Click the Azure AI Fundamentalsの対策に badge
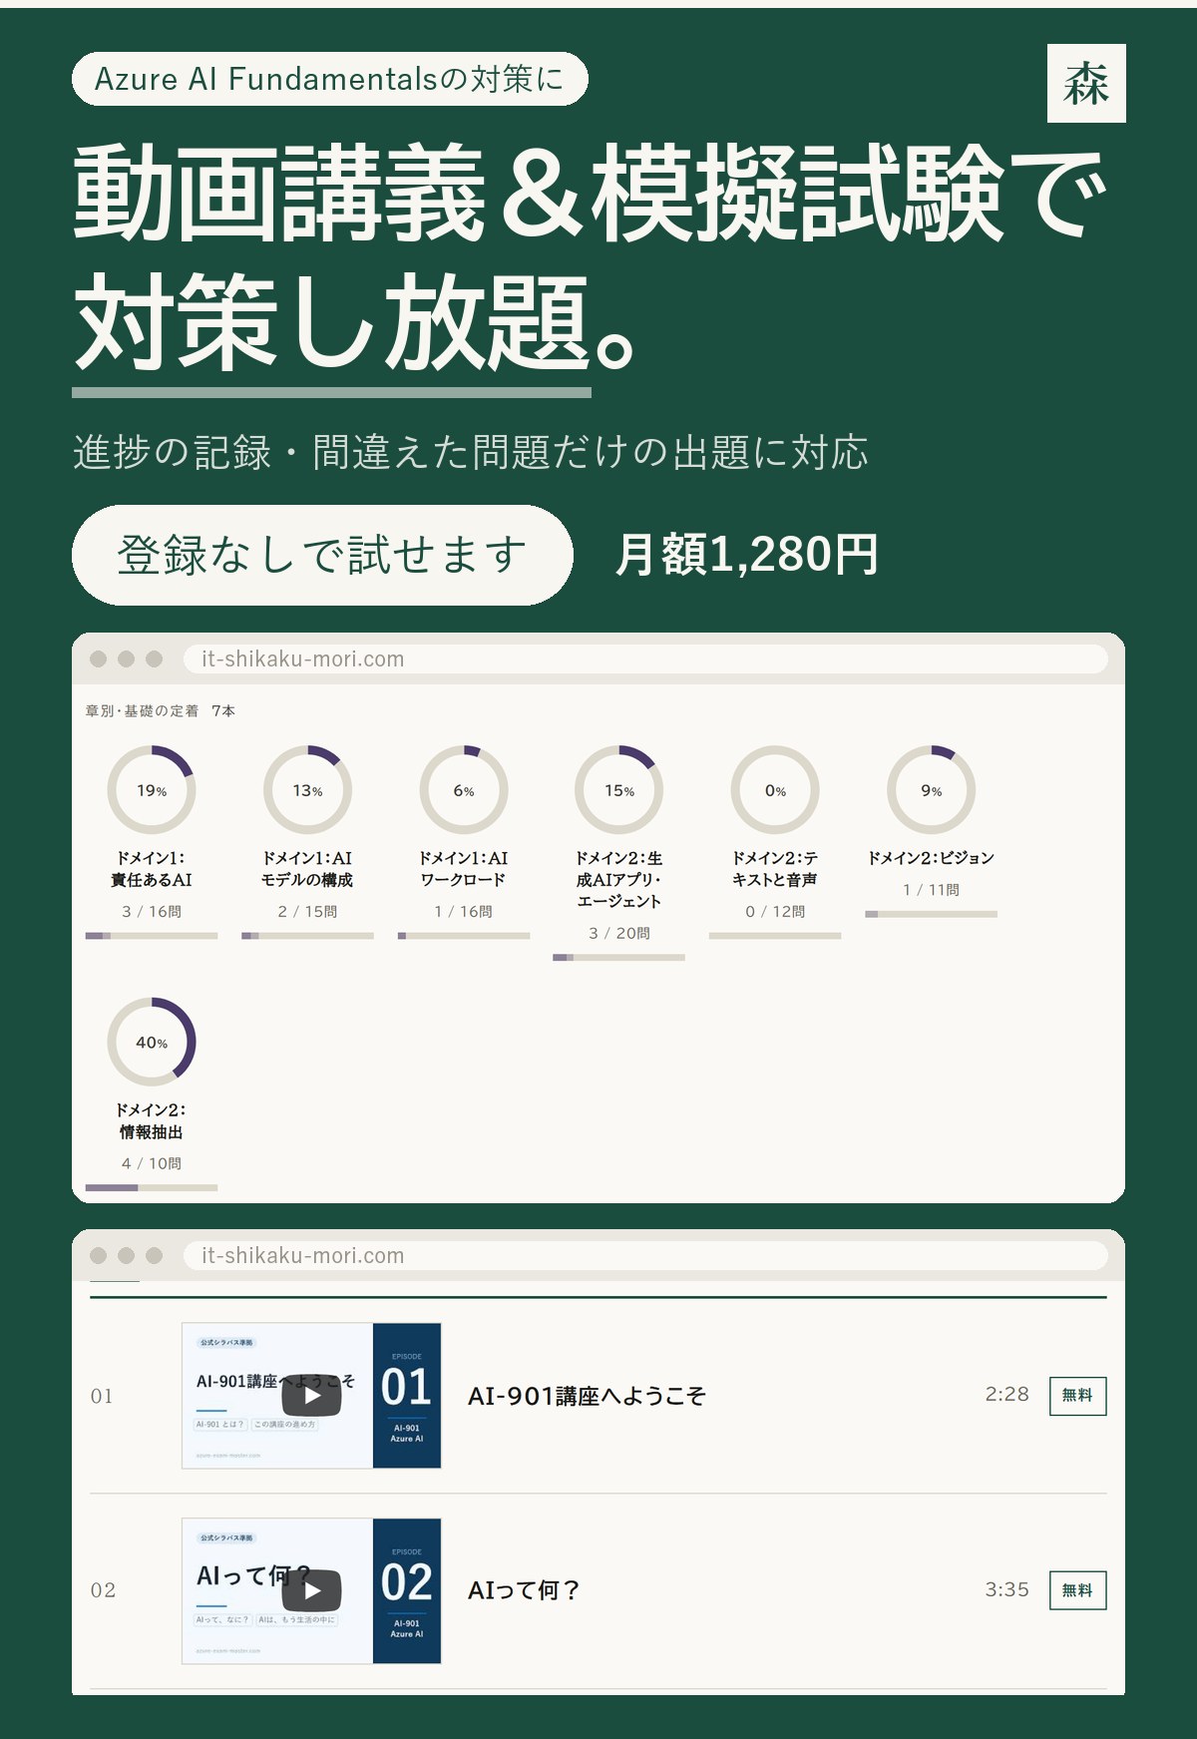The height and width of the screenshot is (1739, 1197). (330, 79)
